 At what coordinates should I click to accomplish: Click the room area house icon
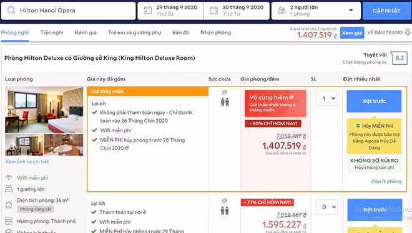(9, 205)
